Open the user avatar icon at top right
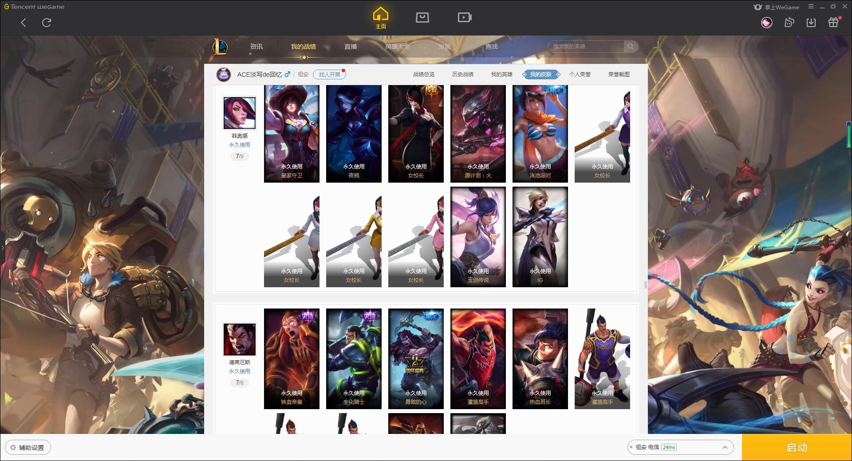The image size is (852, 461). click(766, 23)
